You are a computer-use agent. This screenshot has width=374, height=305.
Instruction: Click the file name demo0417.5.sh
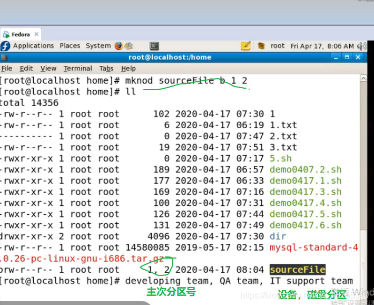tap(306, 214)
